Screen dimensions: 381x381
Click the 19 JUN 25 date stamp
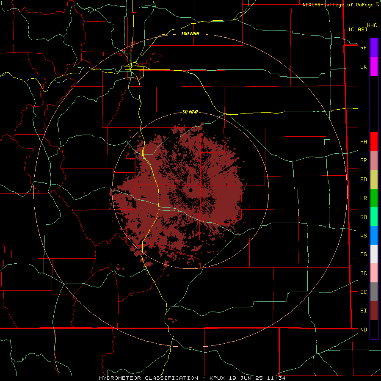point(246,378)
